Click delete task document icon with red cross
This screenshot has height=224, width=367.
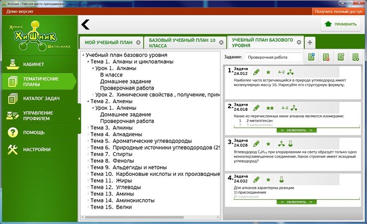326,57
